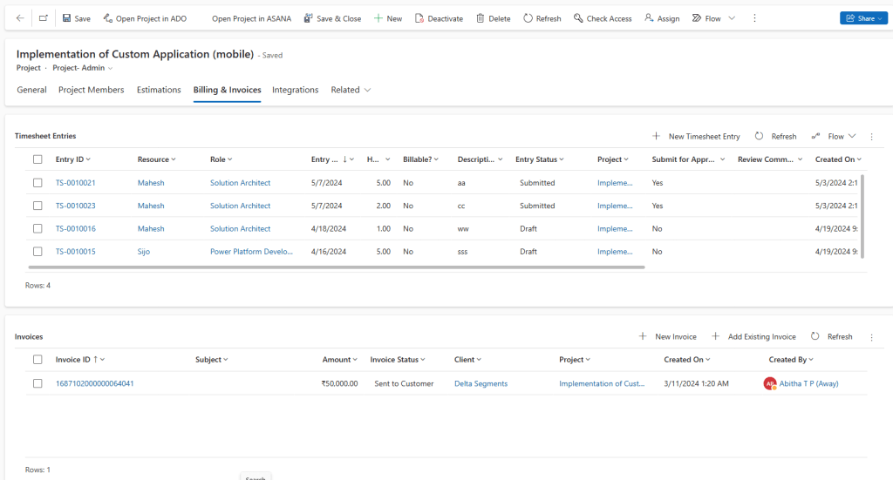Click the back arrow icon
The image size is (893, 480).
(20, 18)
